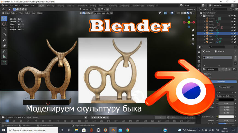
Task: Click the Windows taskbar search box
Action: (33, 130)
